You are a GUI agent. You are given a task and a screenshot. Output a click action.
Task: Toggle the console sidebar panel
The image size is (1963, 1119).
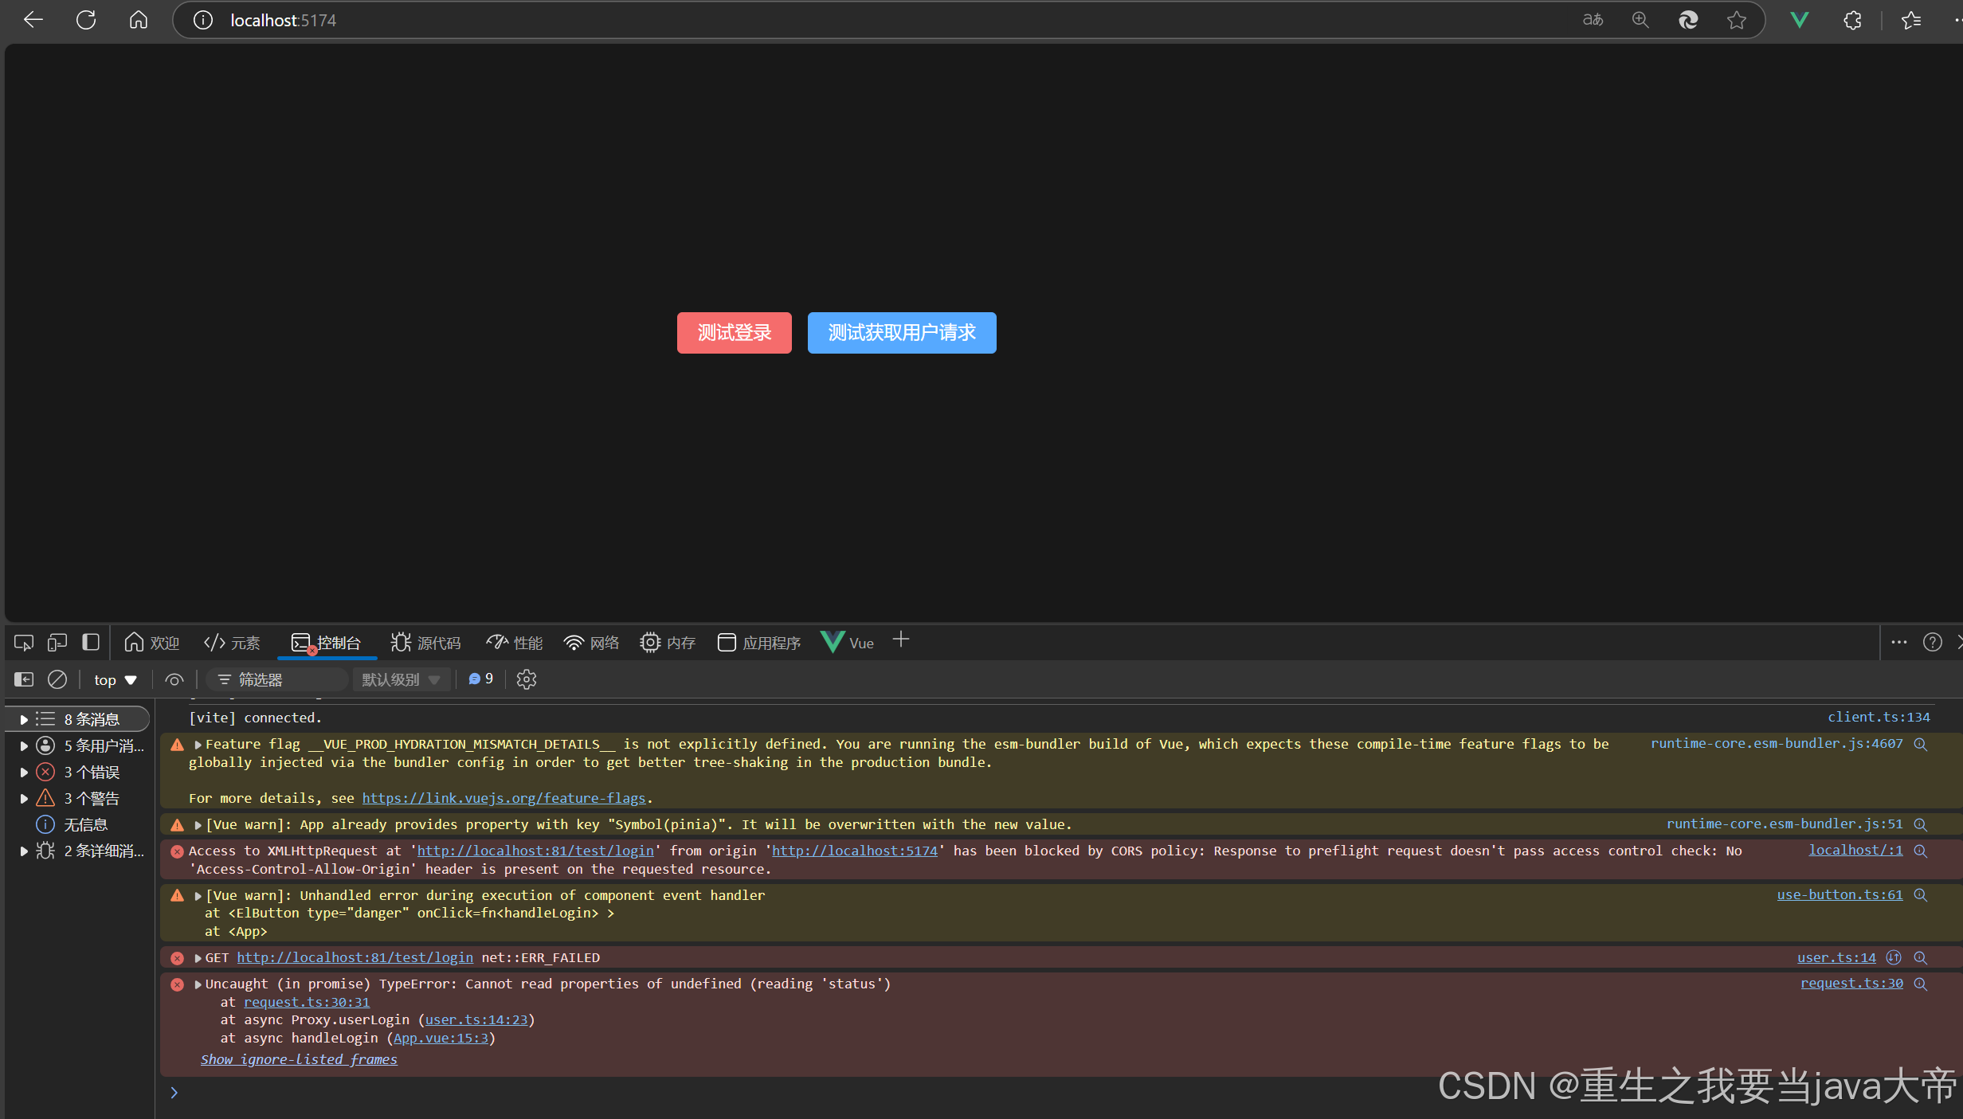click(24, 679)
